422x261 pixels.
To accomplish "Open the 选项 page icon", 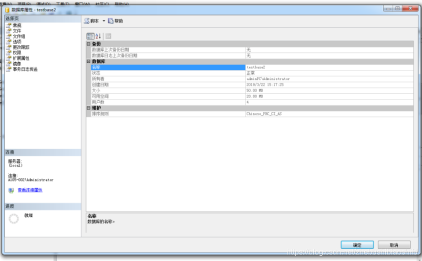I will point(9,41).
